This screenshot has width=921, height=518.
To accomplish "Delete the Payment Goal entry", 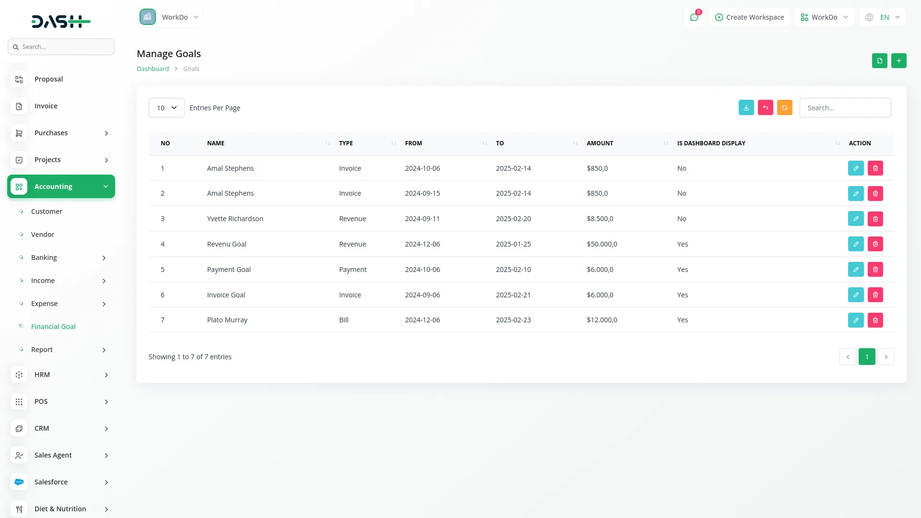I will click(875, 270).
